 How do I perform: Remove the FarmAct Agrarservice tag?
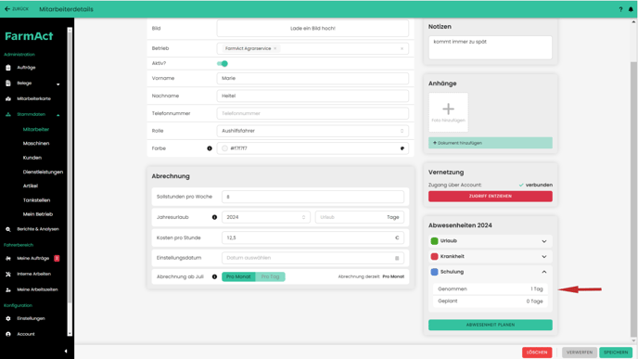coord(275,48)
